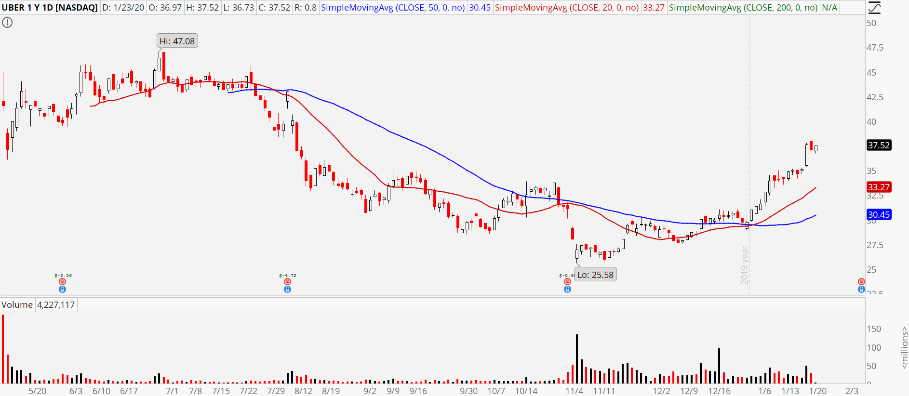The height and width of the screenshot is (396, 909).
Task: Click the C: 37.52 close value
Action: click(x=274, y=8)
